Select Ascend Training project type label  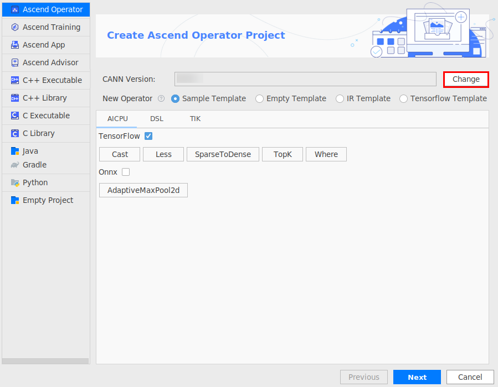pyautogui.click(x=52, y=27)
